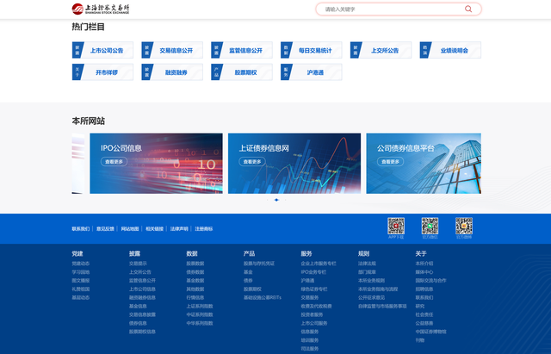Viewport: 551px width, 354px height.
Task: Click the 官方微博 QR code
Action: tap(464, 226)
